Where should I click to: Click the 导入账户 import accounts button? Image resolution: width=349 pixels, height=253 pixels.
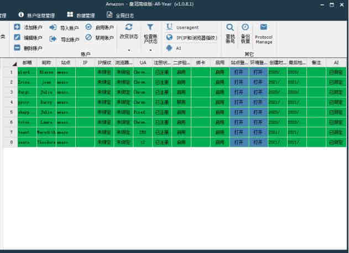click(64, 28)
